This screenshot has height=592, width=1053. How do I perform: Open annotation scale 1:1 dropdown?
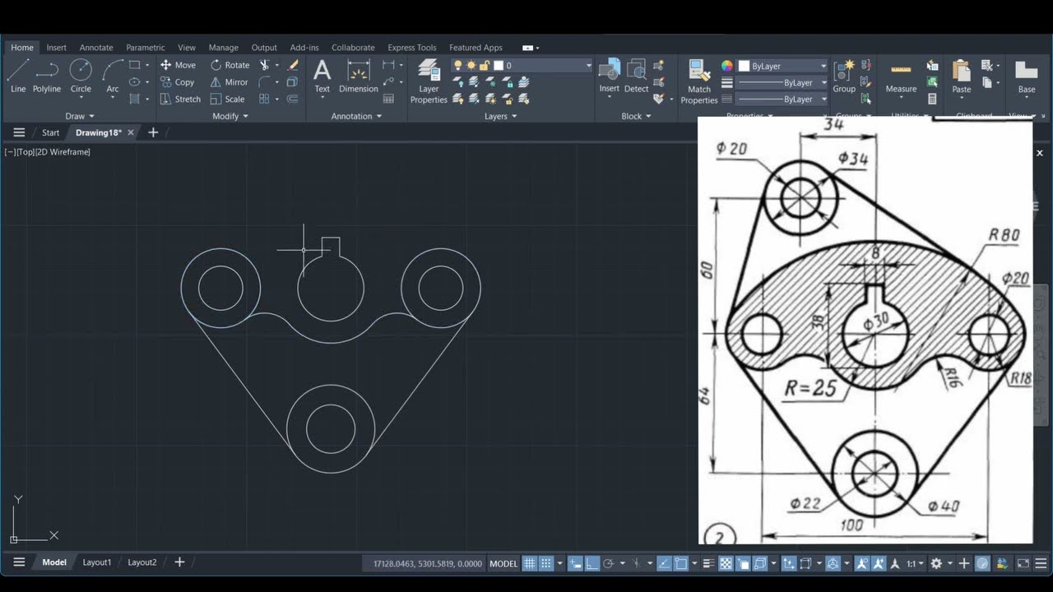coord(915,563)
